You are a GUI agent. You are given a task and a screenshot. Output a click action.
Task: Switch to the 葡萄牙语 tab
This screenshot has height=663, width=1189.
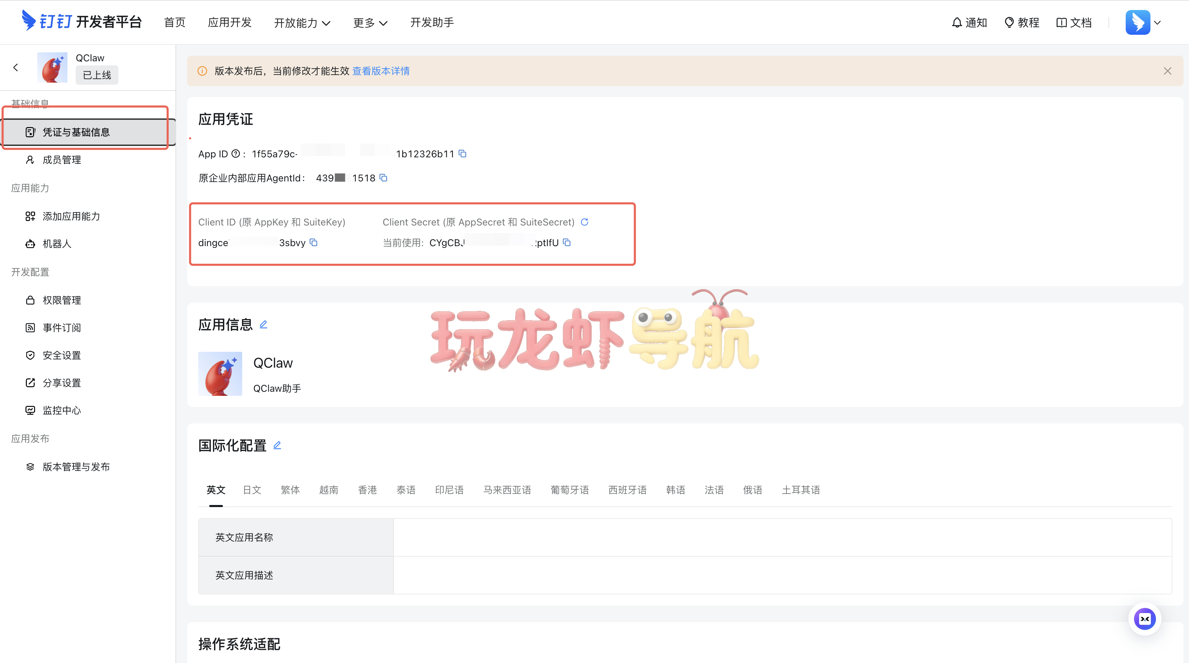(x=570, y=490)
